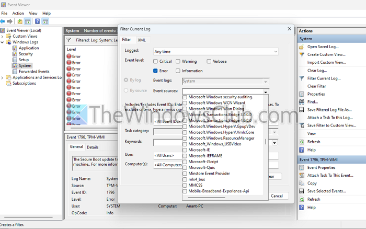This screenshot has height=229, width=366.
Task: Collapse the Event sources dropdown arrow
Action: pos(266,92)
